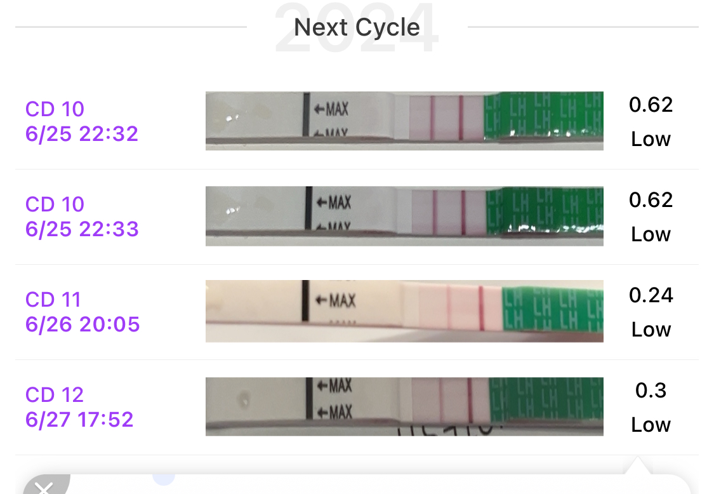The height and width of the screenshot is (494, 714).
Task: Select the 0.24 ratio value
Action: click(x=651, y=295)
